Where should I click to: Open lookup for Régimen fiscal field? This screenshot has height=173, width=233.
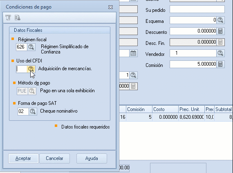(31, 47)
